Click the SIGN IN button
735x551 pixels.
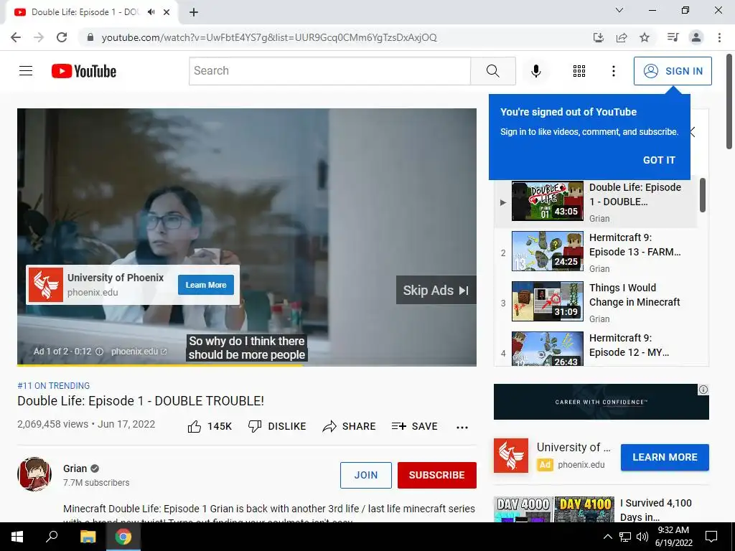click(673, 71)
